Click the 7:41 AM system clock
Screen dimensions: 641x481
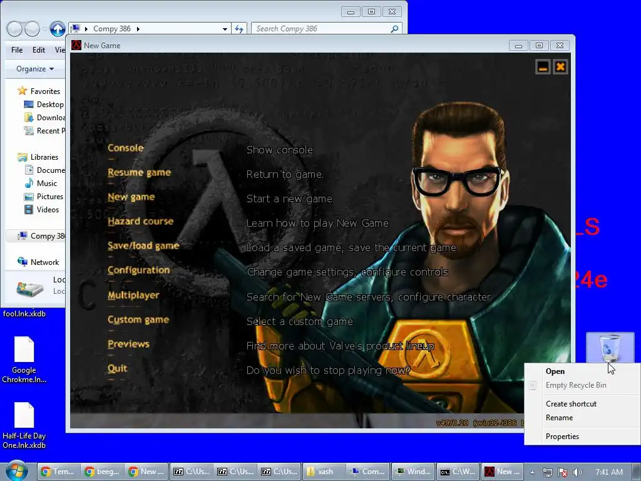coord(609,472)
